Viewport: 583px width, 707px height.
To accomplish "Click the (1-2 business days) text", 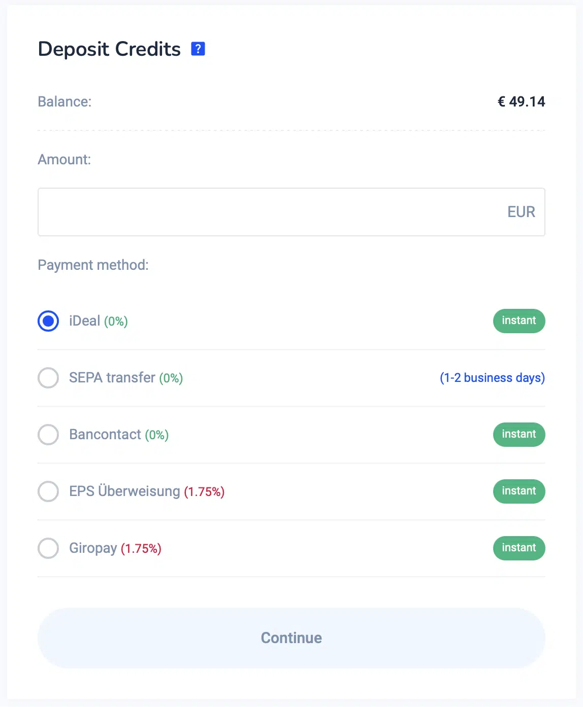I will click(492, 378).
